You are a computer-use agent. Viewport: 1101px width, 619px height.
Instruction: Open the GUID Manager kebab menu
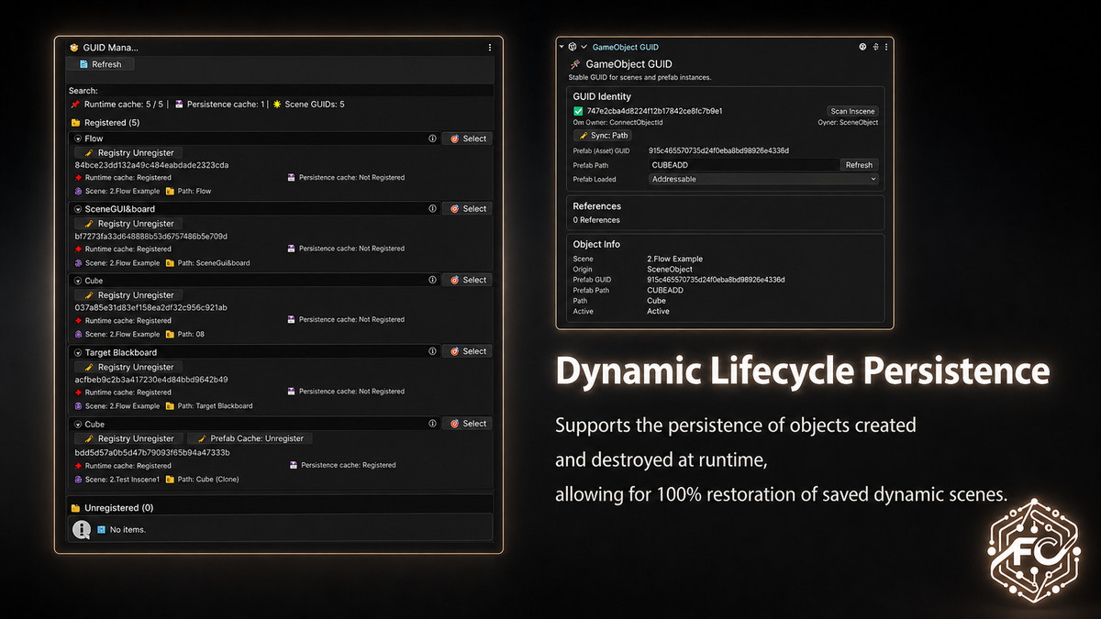(x=490, y=47)
